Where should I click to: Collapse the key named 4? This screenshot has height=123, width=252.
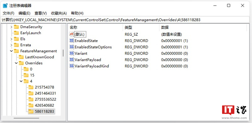(x=21, y=81)
